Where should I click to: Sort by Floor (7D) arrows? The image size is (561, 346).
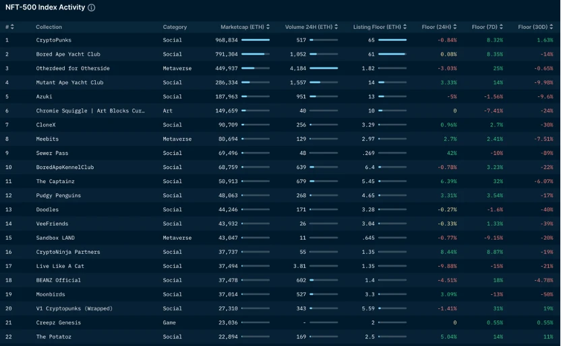coord(501,27)
